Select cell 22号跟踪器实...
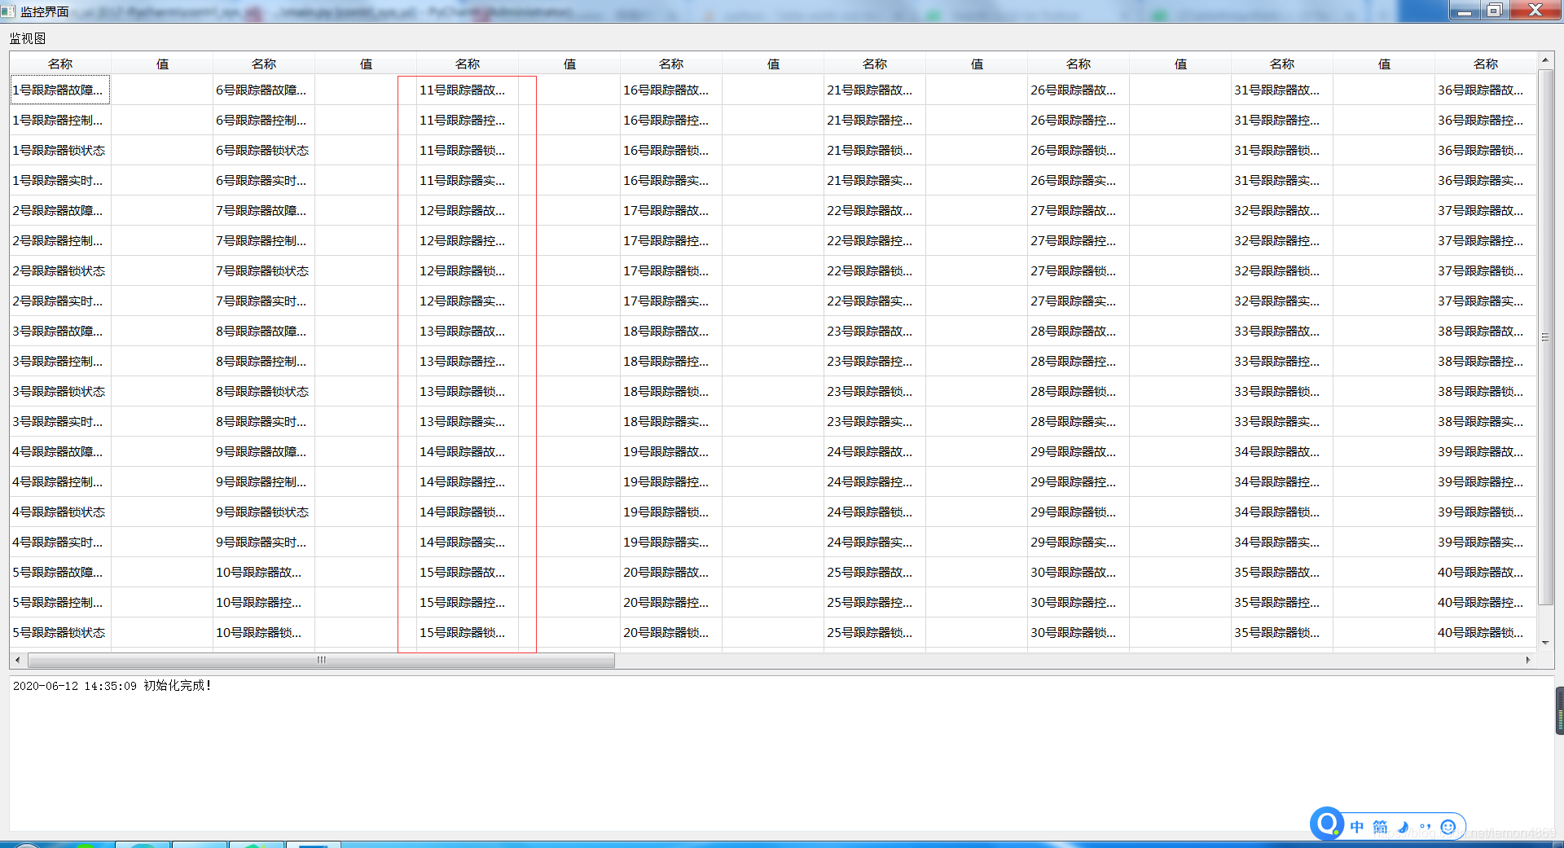The width and height of the screenshot is (1564, 848). [875, 301]
